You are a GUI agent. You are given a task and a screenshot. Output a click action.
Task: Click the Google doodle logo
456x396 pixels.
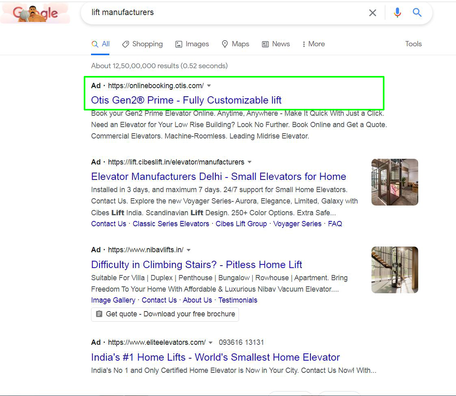click(x=35, y=13)
